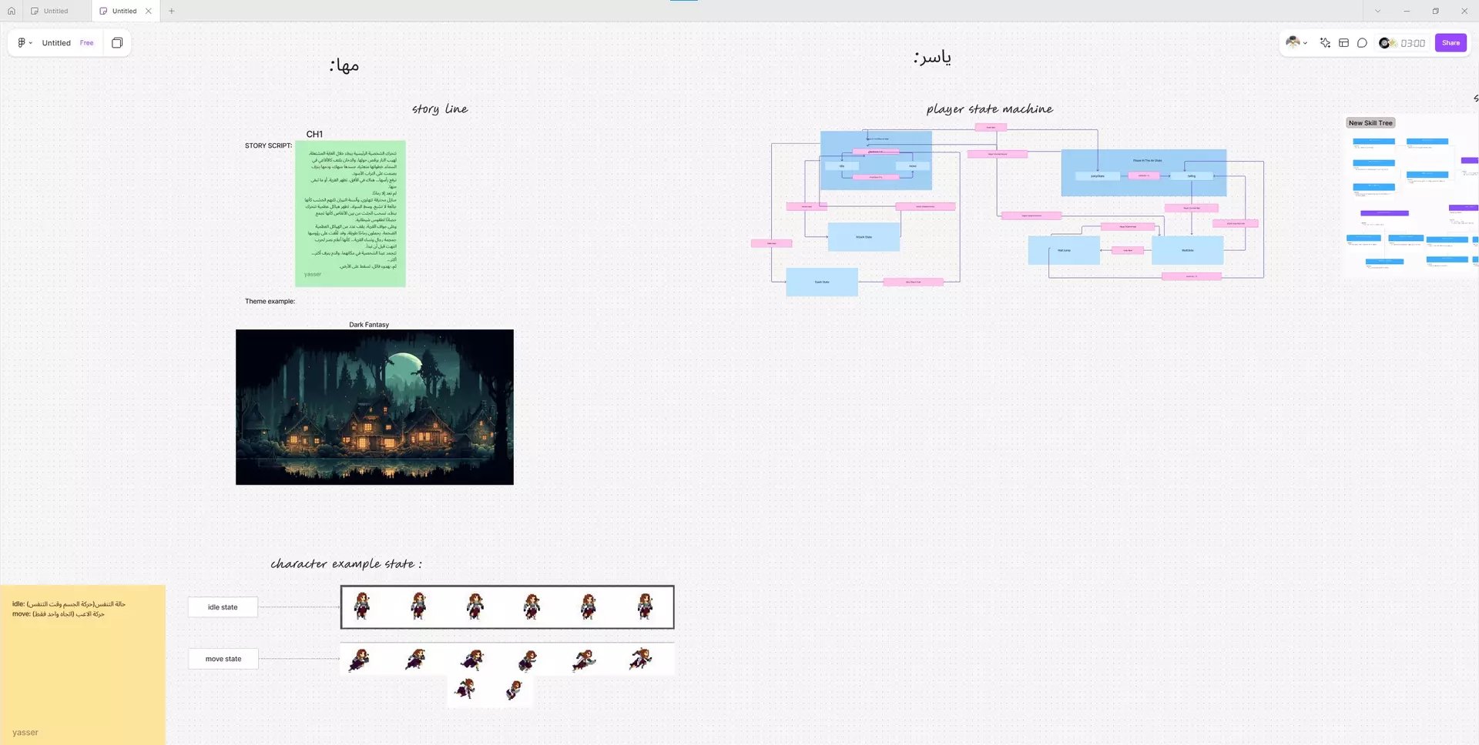Select the idle state sprite strip frame
Image resolution: width=1479 pixels, height=745 pixels.
point(507,606)
